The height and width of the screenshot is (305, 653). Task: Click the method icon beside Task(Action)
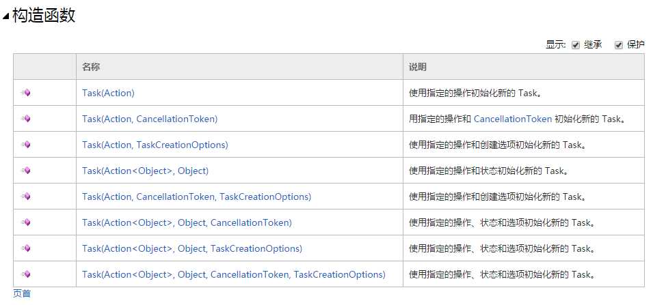pos(26,93)
